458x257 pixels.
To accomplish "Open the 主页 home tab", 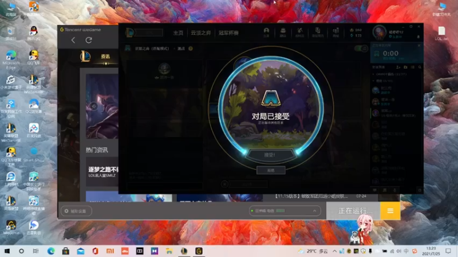I will click(178, 33).
